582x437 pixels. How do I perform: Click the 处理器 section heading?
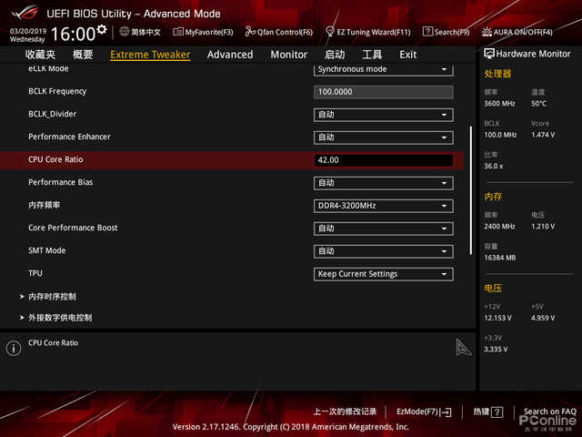click(497, 74)
